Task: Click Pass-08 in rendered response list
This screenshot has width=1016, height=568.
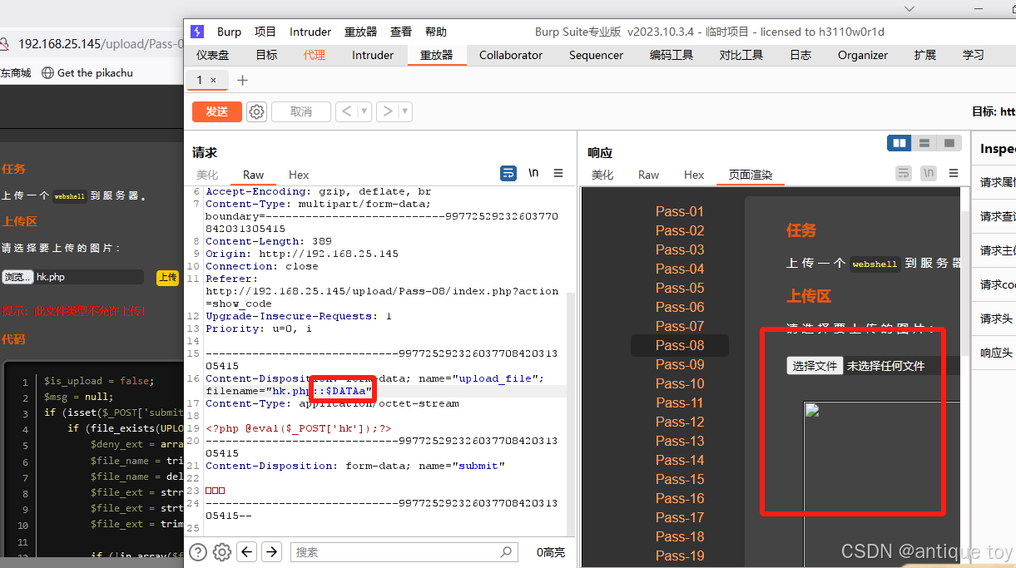Action: click(x=680, y=345)
